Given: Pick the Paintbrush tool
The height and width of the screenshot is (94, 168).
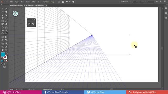Looking at the screenshot, I should coord(6,21).
